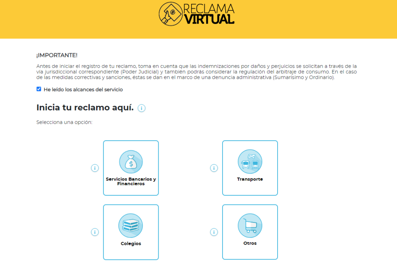Uncheck the 'He leído los alcances' checkbox
The height and width of the screenshot is (274, 397).
pos(39,89)
